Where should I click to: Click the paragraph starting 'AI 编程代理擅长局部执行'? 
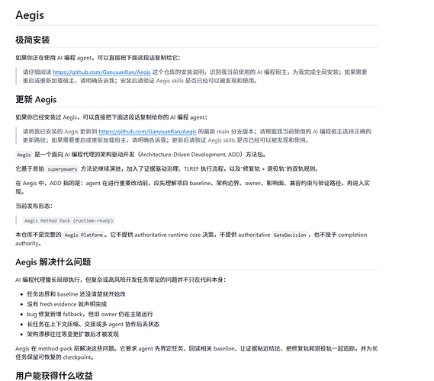coord(121,280)
